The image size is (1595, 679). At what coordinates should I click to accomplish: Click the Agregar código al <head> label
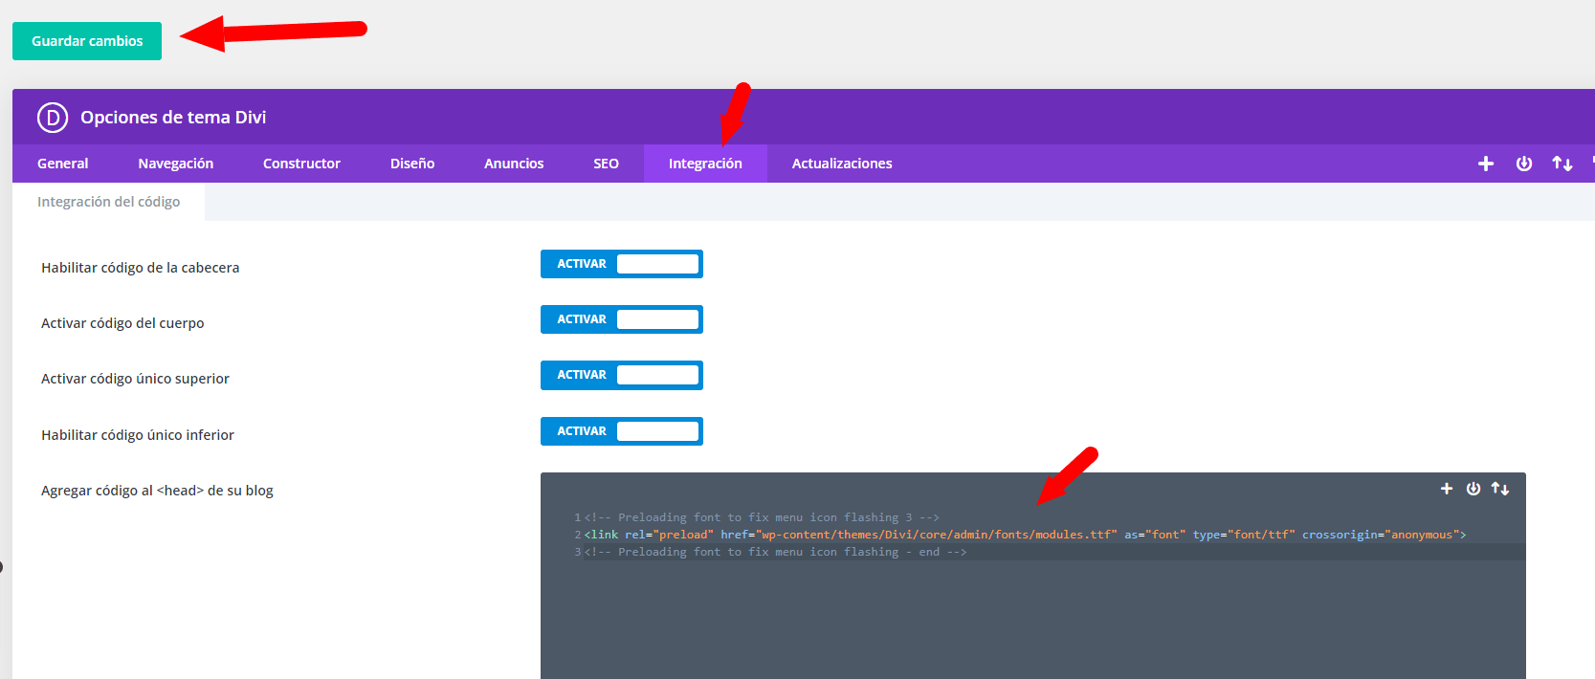click(x=157, y=491)
